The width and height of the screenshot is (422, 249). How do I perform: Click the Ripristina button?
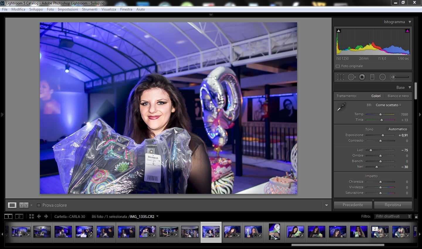[x=393, y=205]
